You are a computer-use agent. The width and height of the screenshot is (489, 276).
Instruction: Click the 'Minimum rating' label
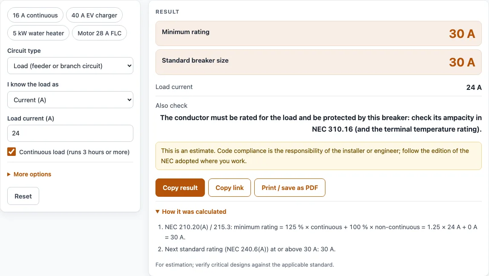tap(186, 32)
